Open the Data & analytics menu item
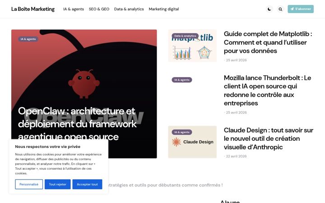The image size is (325, 203). click(x=129, y=9)
